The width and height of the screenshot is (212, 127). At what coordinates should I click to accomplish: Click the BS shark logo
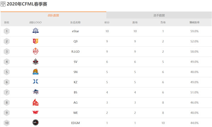pos(36,92)
